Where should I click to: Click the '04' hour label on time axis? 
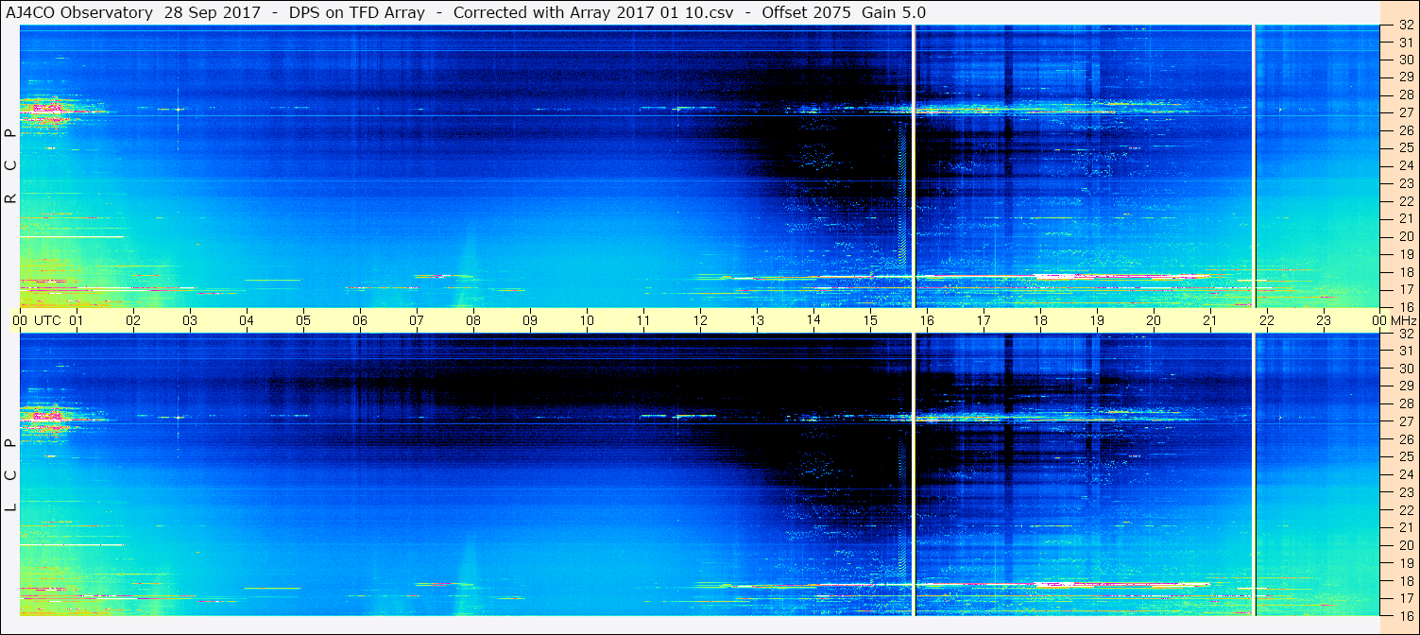click(247, 320)
